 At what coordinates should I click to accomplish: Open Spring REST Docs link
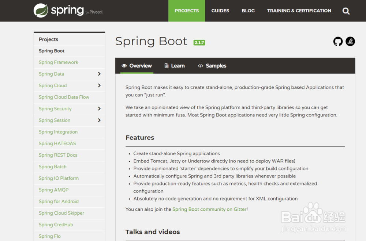click(x=58, y=155)
